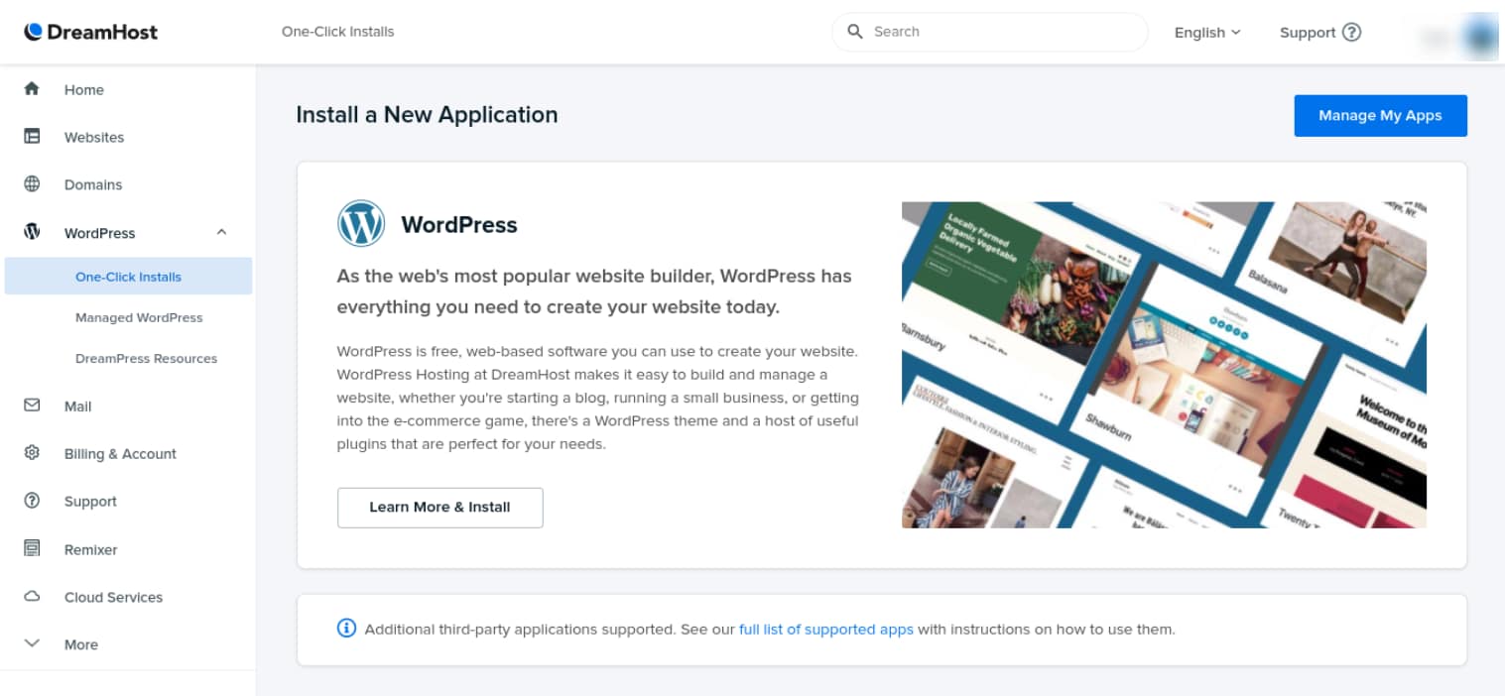
Task: Open the English language dropdown
Action: [1205, 32]
